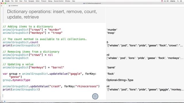184x103 pixels.
Task: Click the count result 5 in sidebar
Action: tap(107, 42)
